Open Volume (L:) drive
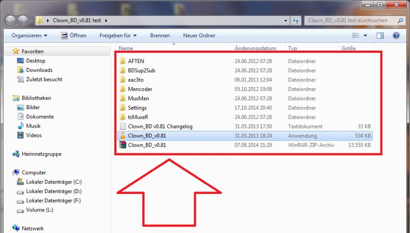Image resolution: width=410 pixels, height=233 pixels. pos(40,210)
